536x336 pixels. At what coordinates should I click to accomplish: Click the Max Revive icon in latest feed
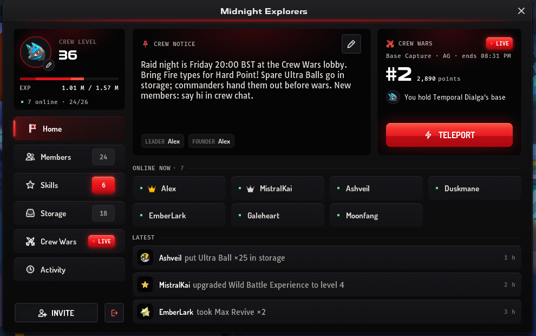pos(145,312)
